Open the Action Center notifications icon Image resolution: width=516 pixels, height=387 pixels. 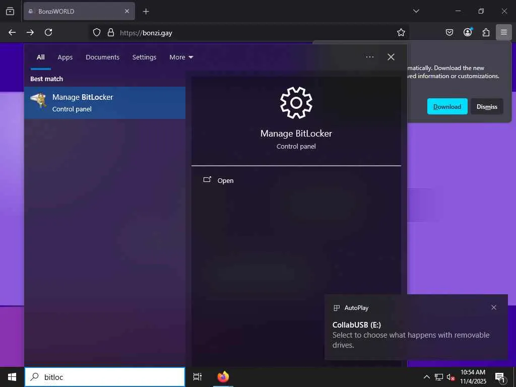(x=500, y=377)
